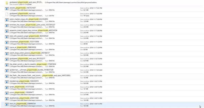
Task: Click assassins_creed_rogue_shay_cormac_playermodel_442214334 file name
Action: tap(33, 30)
